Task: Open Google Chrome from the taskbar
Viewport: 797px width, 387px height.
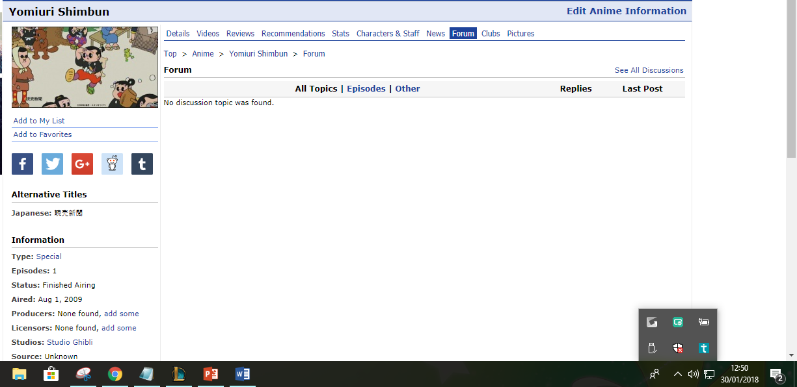Action: point(115,374)
